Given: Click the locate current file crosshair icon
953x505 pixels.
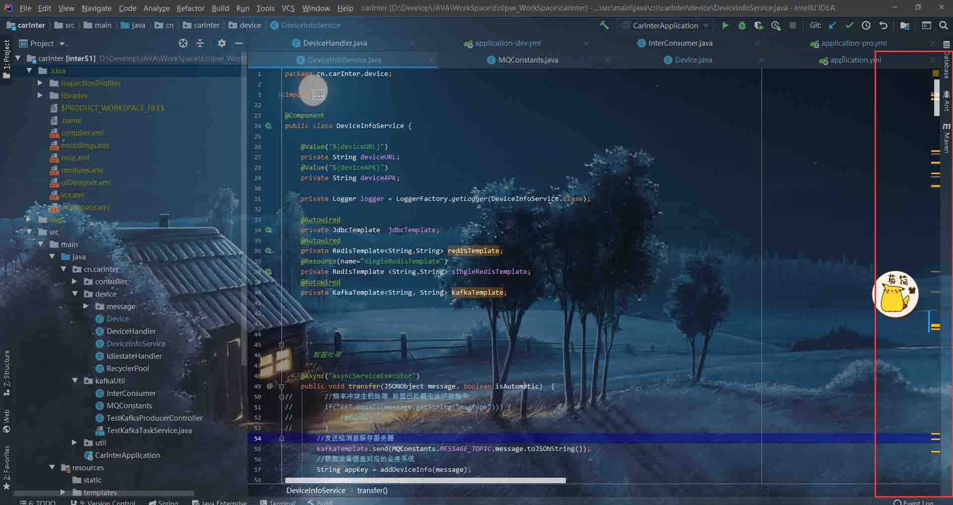Looking at the screenshot, I should [x=183, y=43].
